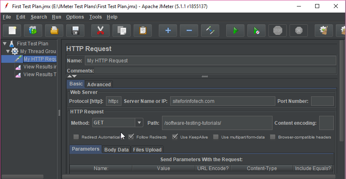346x179 pixels.
Task: Click the View Results T listener icon
Action: (x=18, y=75)
